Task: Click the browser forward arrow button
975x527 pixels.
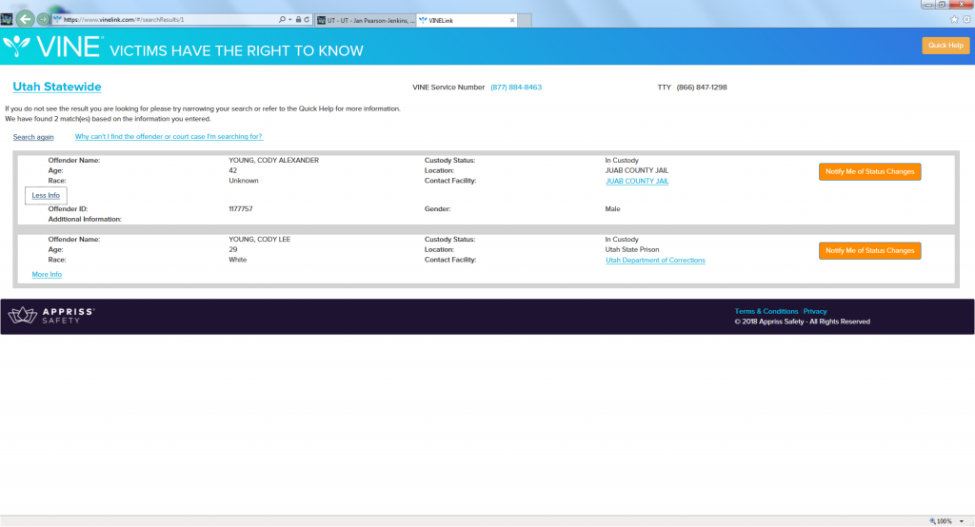Action: coord(43,19)
